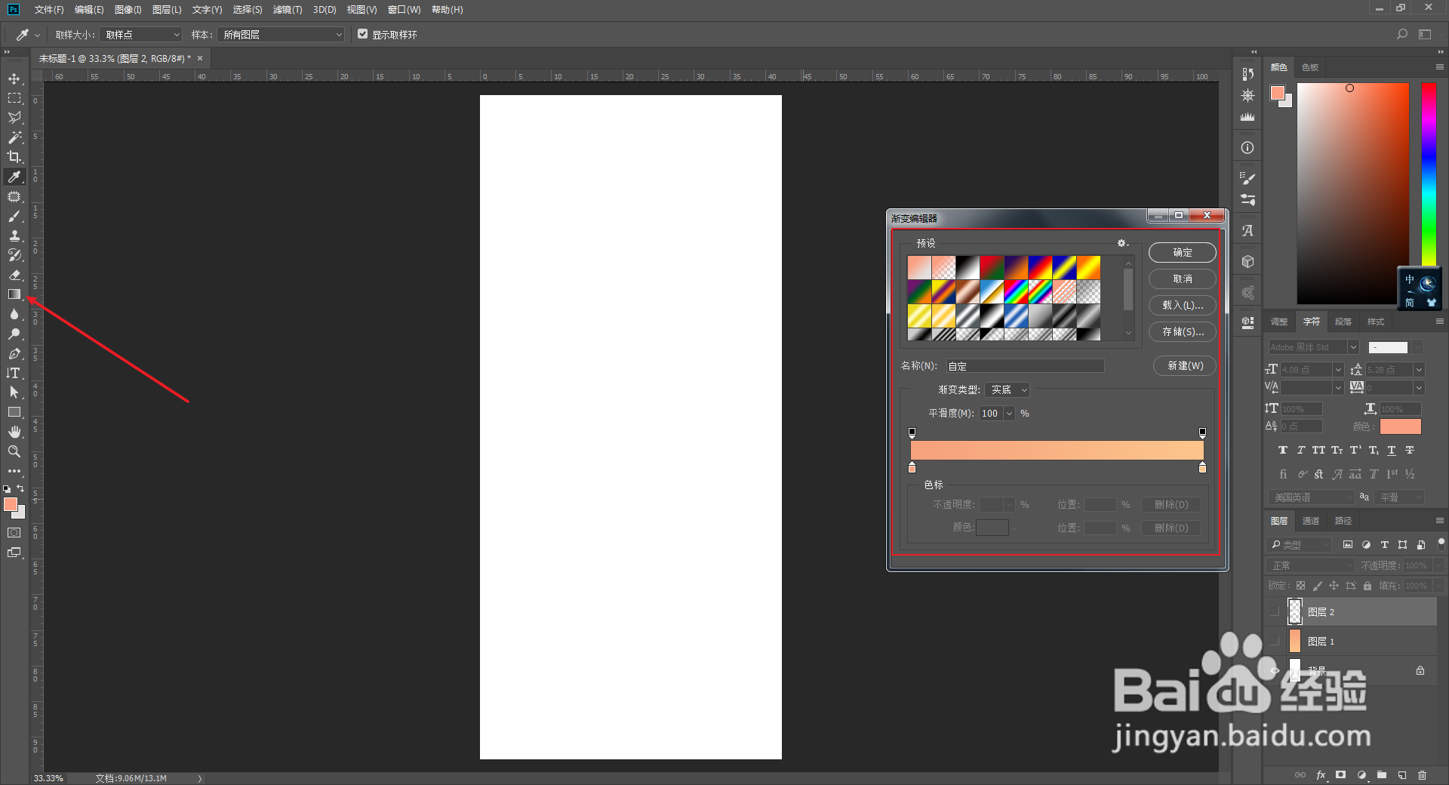The width and height of the screenshot is (1449, 785).
Task: Click 取消 in gradient editor
Action: [x=1183, y=279]
